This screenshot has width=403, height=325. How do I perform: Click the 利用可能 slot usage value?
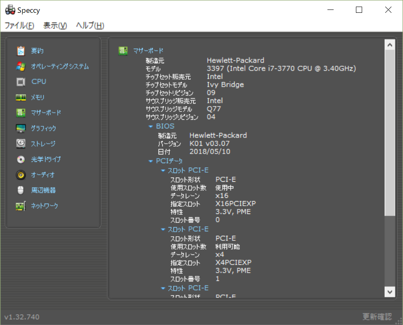pyautogui.click(x=228, y=247)
